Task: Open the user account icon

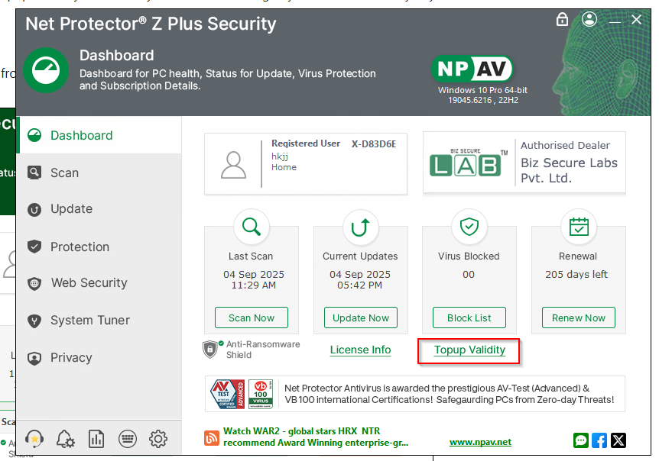Action: (589, 19)
